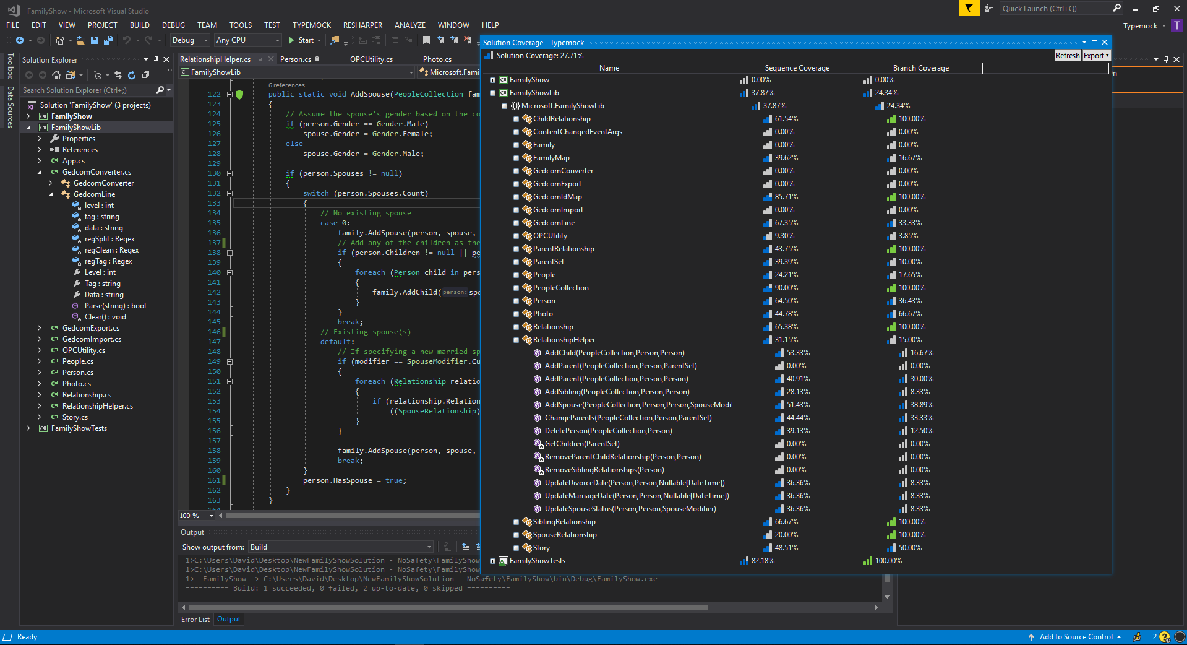Click Sync with Active Document icon
1187x645 pixels.
point(118,75)
